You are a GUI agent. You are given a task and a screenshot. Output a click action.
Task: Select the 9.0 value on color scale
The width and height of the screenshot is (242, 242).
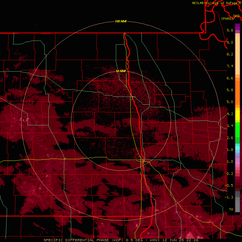coord(230,42)
